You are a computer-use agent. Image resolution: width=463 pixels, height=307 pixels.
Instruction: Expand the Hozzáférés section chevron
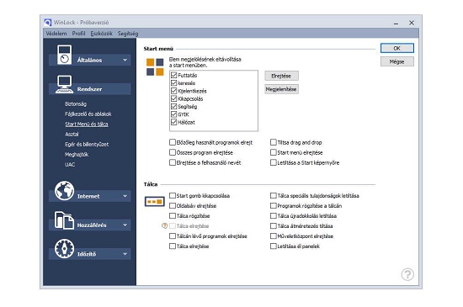125,225
